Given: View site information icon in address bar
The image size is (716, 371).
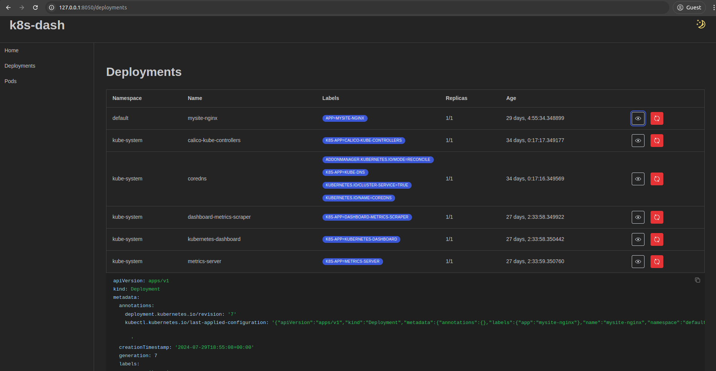Looking at the screenshot, I should pyautogui.click(x=52, y=8).
